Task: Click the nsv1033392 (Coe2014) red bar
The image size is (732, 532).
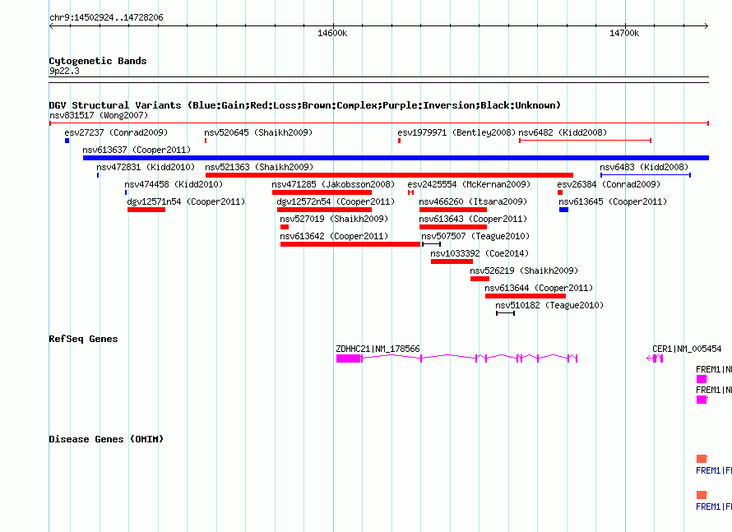Action: (452, 261)
